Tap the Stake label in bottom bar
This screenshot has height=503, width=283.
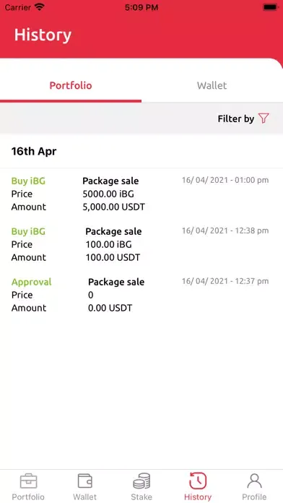pyautogui.click(x=141, y=497)
